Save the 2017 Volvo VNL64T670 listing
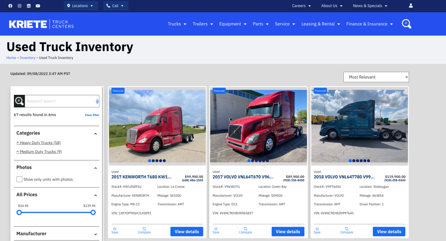This screenshot has width=446, height=241. click(216, 230)
